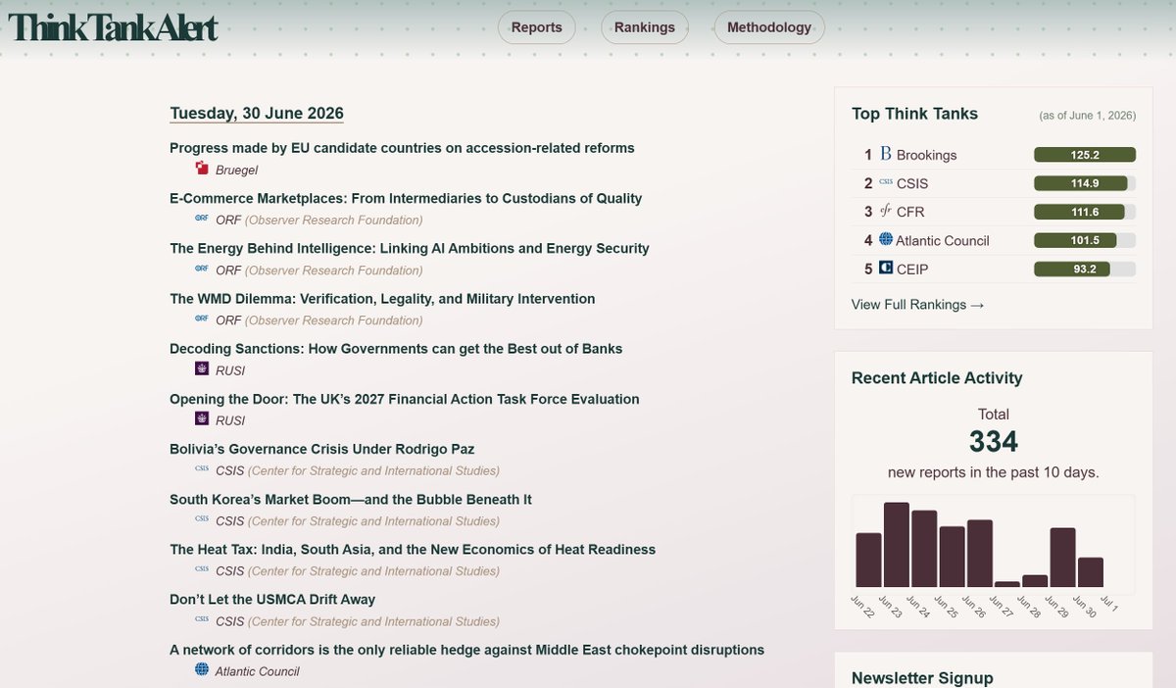Open the Reports page
This screenshot has height=688, width=1176.
coord(537,27)
